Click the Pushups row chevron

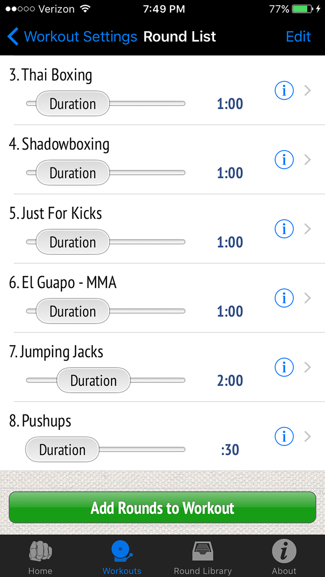click(x=307, y=436)
